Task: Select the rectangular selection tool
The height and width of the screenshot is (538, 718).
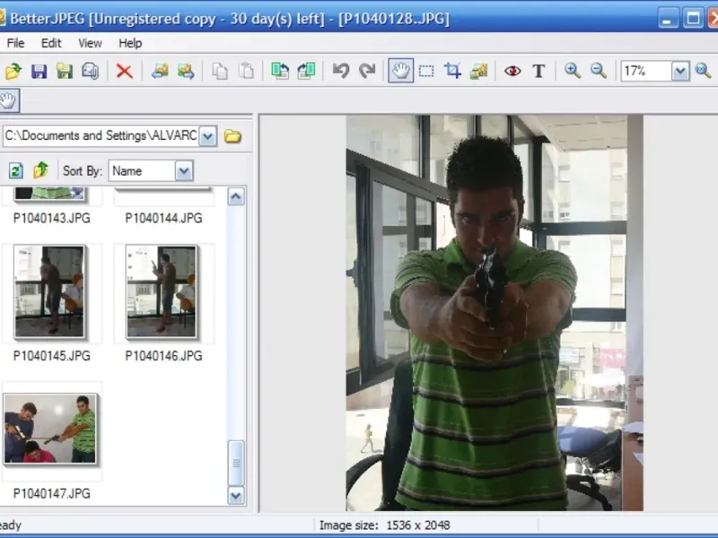Action: [426, 71]
